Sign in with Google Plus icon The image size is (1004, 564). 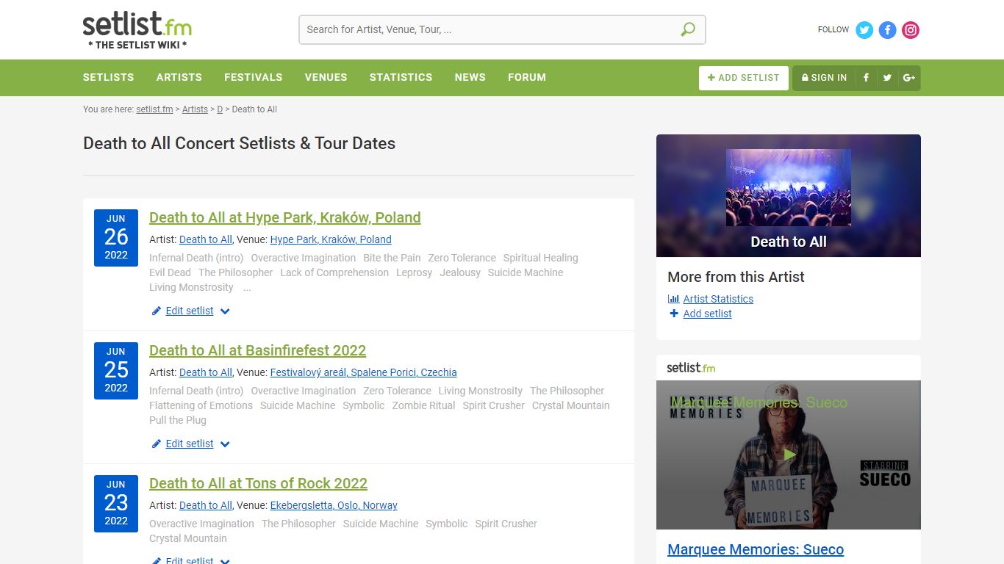pos(909,78)
